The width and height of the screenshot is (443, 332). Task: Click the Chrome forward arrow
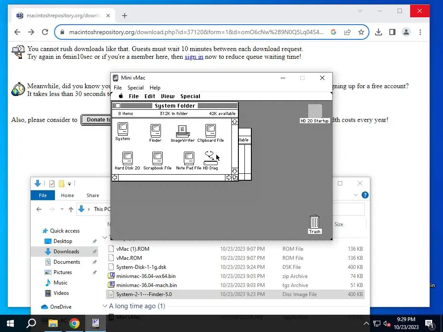point(31,32)
